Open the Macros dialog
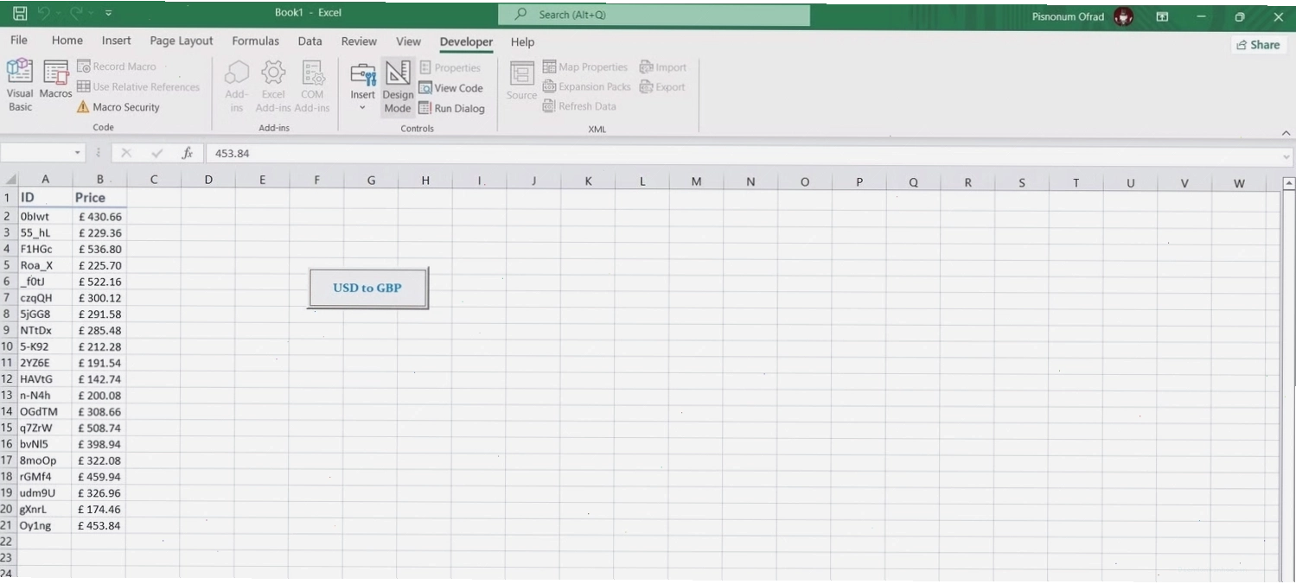 (x=56, y=80)
